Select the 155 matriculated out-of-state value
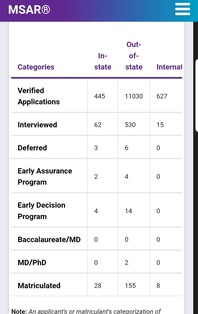The width and height of the screenshot is (198, 314). [130, 285]
